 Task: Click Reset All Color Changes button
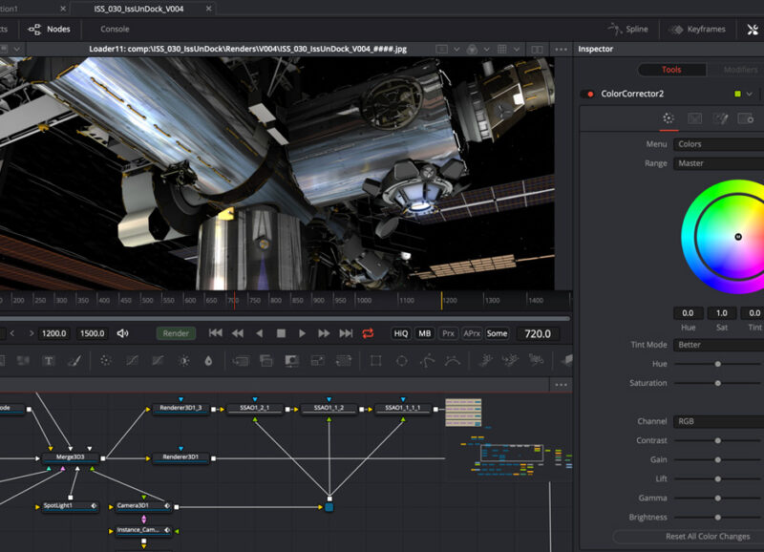pos(708,537)
